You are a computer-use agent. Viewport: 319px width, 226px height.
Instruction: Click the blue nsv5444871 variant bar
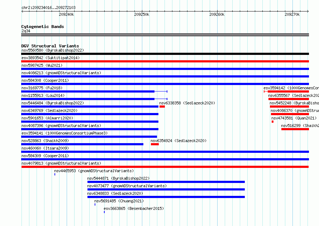click(x=166, y=182)
